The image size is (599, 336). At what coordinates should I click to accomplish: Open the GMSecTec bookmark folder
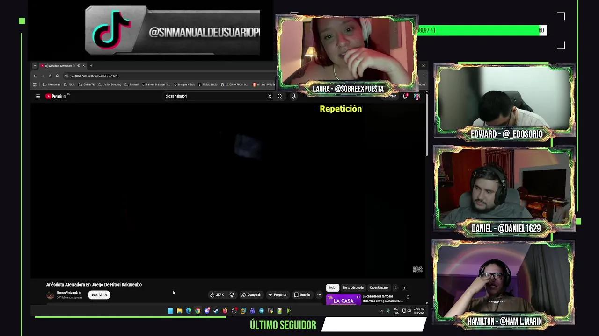pos(87,84)
